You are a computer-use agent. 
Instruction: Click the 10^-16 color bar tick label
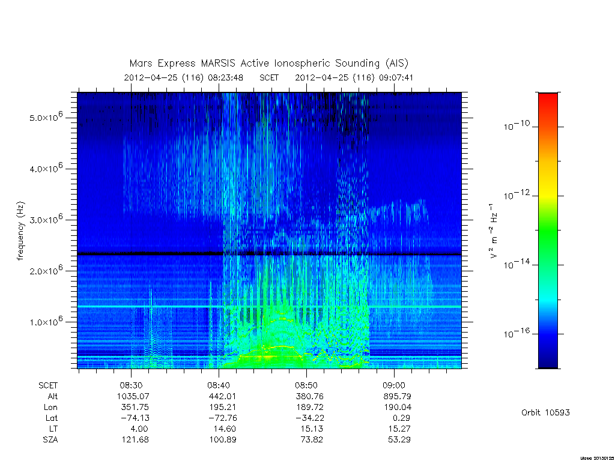tap(517, 333)
